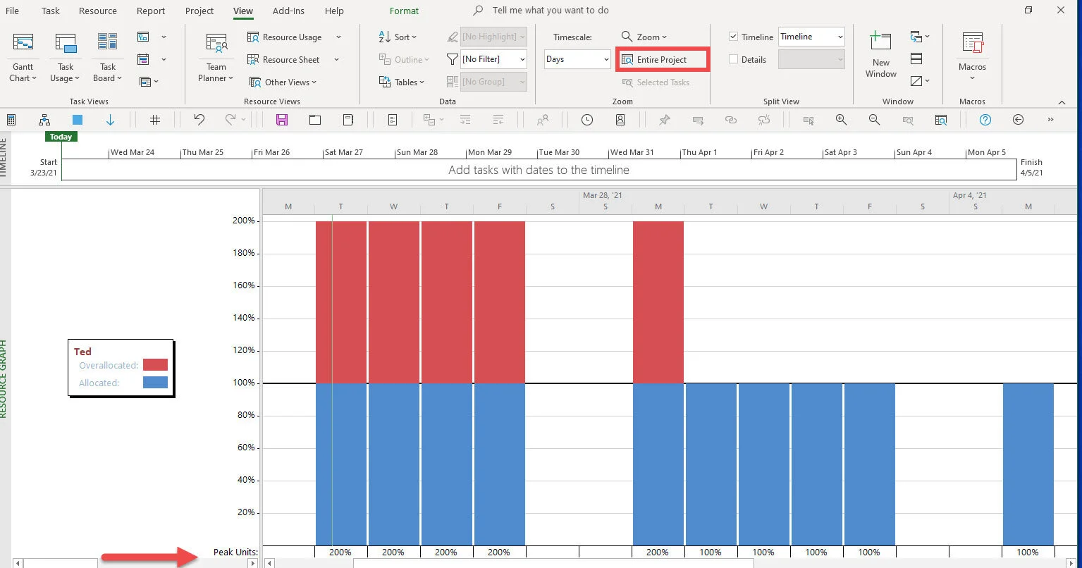Click the zoom out magnifier toolbar icon
Image resolution: width=1082 pixels, height=568 pixels.
click(x=874, y=120)
